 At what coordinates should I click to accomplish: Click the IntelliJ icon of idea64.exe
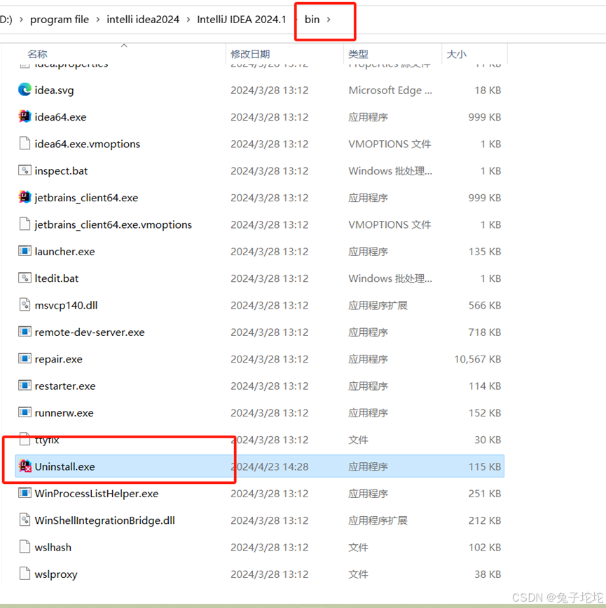(25, 116)
